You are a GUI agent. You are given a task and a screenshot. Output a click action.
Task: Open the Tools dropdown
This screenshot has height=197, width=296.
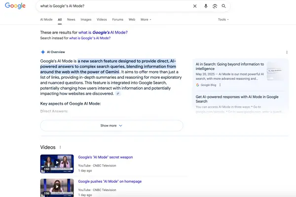pos(223,19)
